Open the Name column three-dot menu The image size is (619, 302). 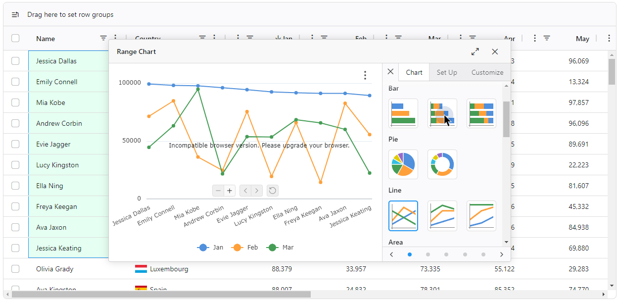tap(116, 38)
